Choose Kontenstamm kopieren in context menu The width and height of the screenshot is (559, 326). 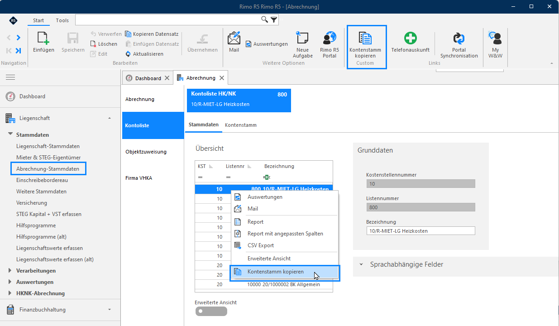[285, 272]
